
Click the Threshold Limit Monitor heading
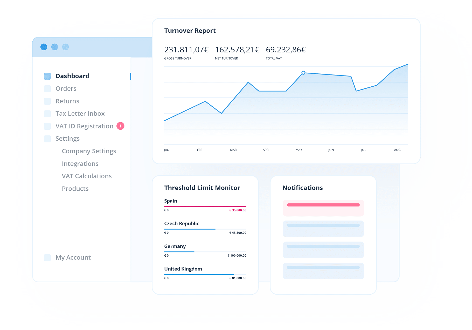tap(202, 188)
